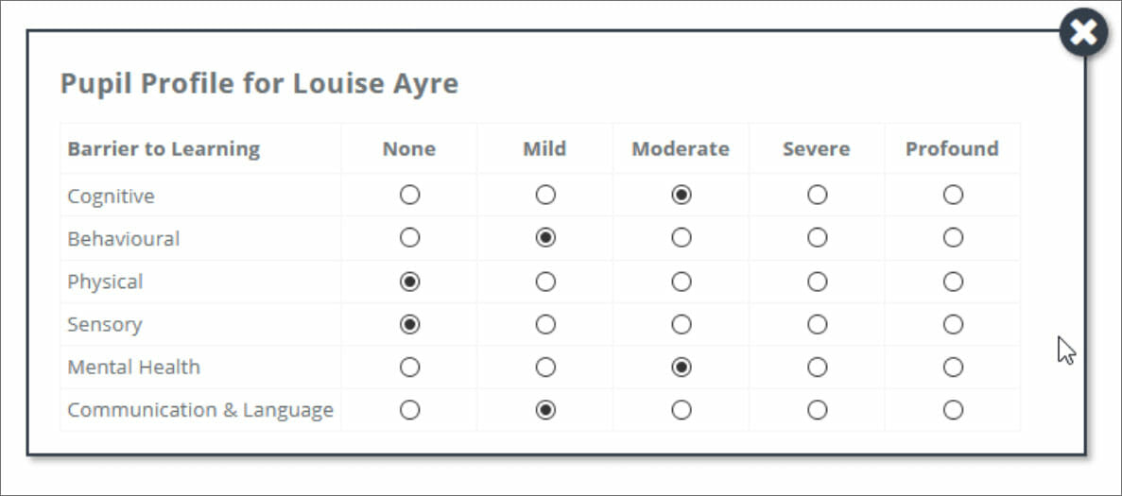Image resolution: width=1122 pixels, height=496 pixels.
Task: Set Physical barrier to Severe
Action: (x=818, y=282)
